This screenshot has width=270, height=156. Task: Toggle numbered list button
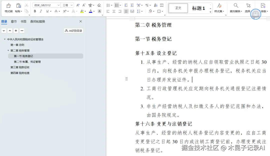[117, 5]
